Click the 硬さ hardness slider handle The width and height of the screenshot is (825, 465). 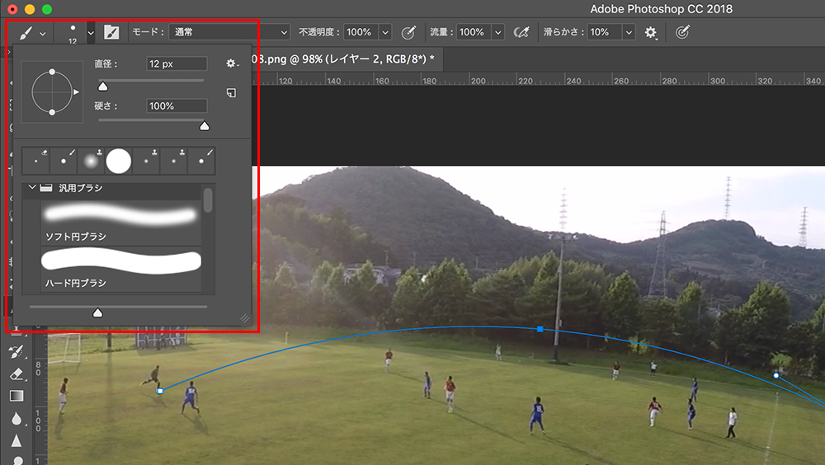click(205, 126)
